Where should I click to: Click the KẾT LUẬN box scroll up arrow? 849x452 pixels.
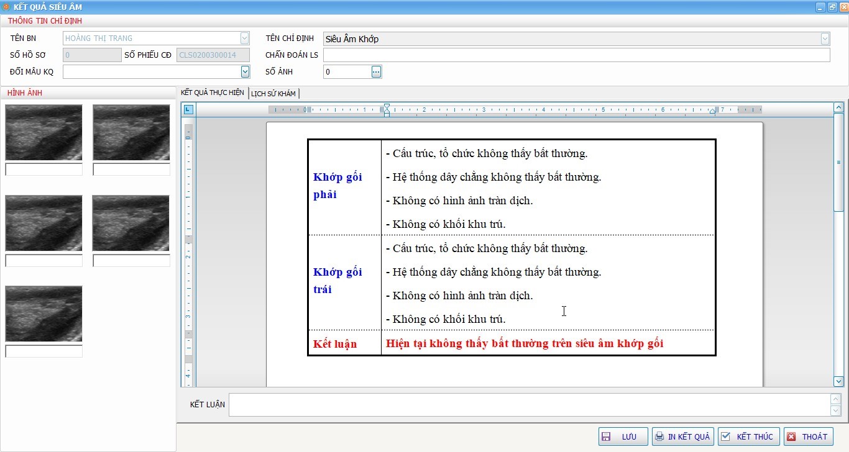pos(835,399)
